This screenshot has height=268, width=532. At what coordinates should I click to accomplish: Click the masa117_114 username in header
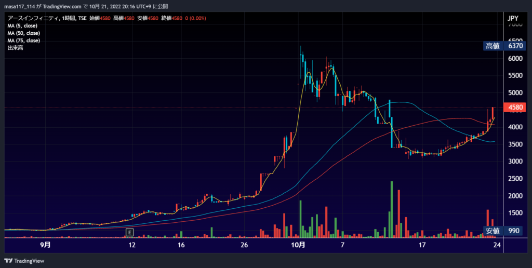click(19, 6)
